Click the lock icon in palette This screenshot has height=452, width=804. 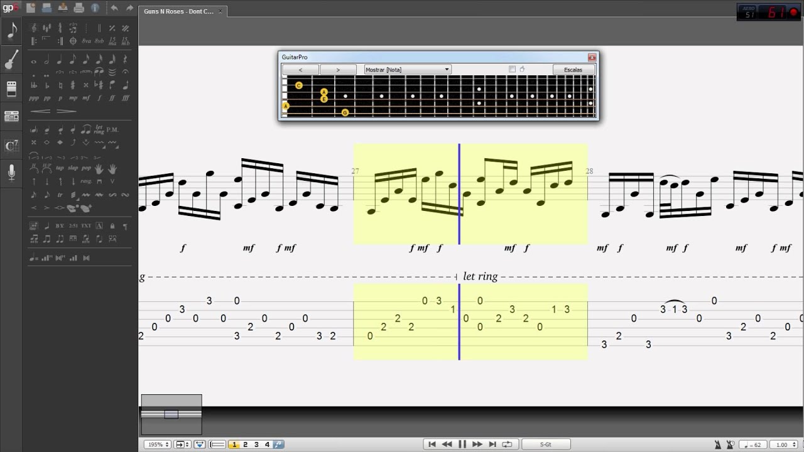[x=112, y=226]
